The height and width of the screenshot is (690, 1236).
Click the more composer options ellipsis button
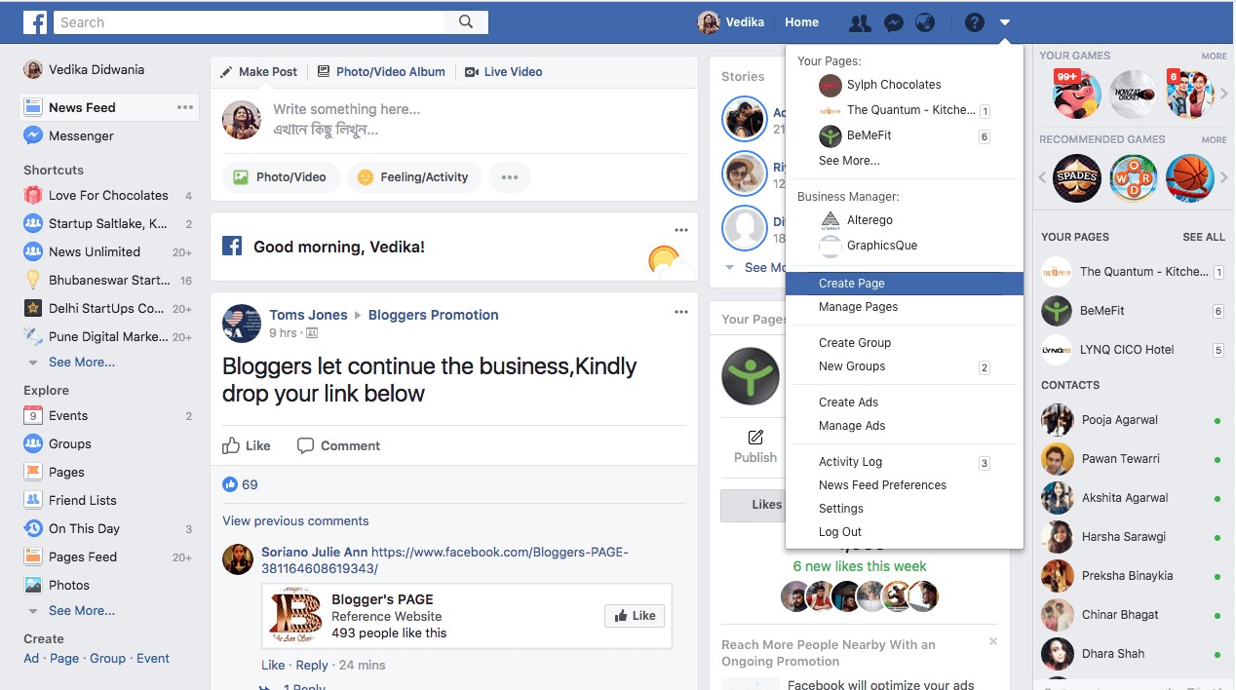510,177
